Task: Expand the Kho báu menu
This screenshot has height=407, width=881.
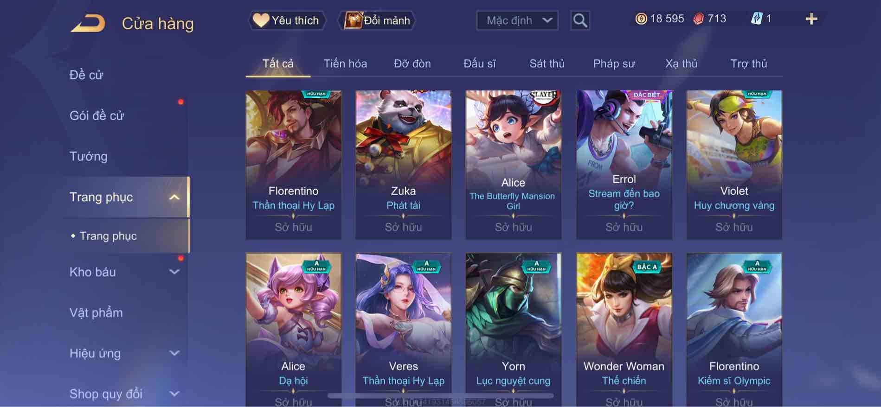Action: (x=174, y=272)
